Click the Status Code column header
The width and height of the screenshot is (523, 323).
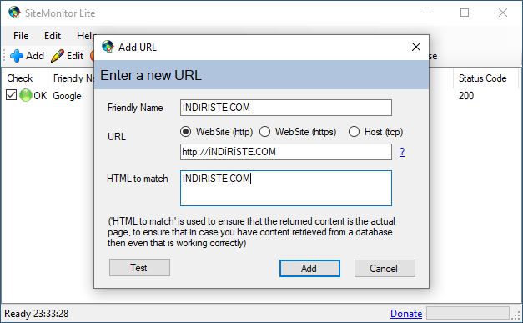[x=482, y=78]
